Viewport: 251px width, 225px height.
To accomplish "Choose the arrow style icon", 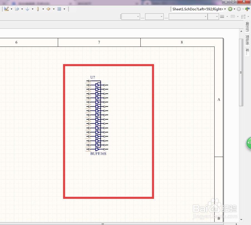I will (x=243, y=16).
